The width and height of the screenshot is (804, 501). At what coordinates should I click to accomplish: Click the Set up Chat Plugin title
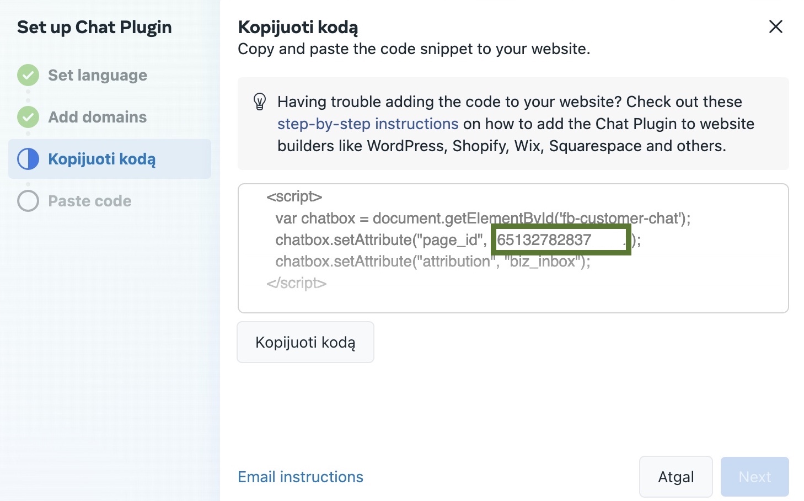(94, 27)
